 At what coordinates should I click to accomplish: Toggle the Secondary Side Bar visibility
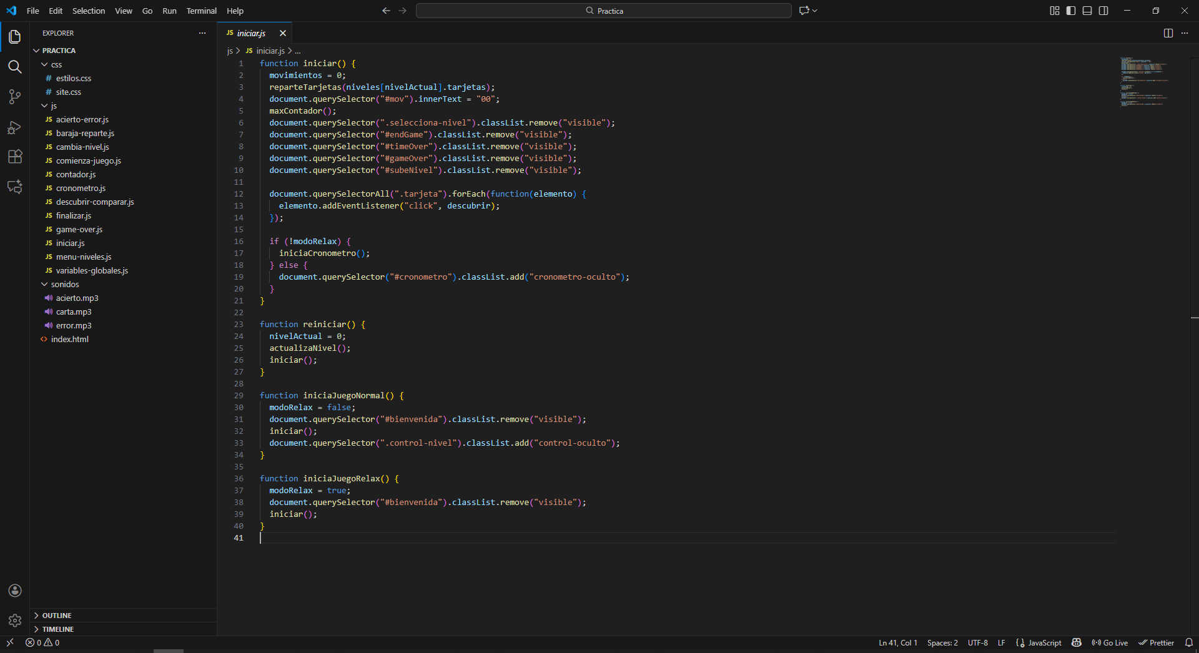1103,11
